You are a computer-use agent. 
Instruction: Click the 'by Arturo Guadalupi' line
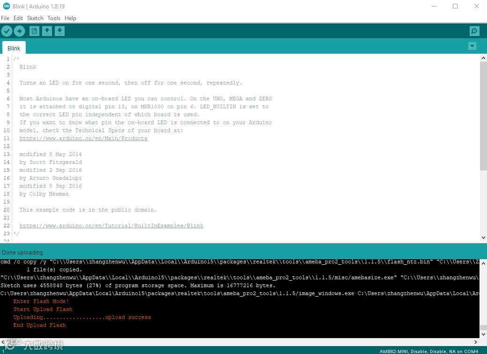tap(50, 178)
